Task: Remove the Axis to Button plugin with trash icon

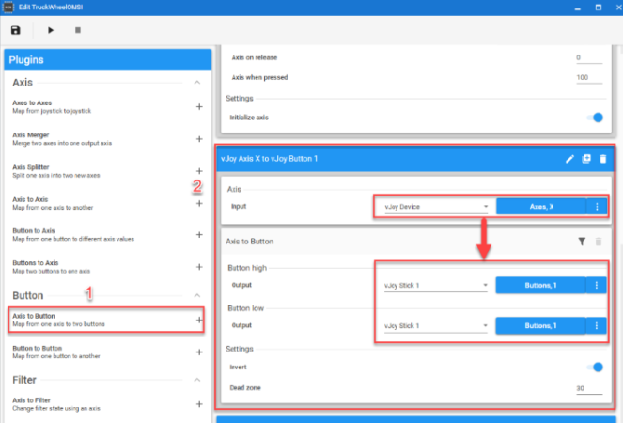Action: coord(599,242)
